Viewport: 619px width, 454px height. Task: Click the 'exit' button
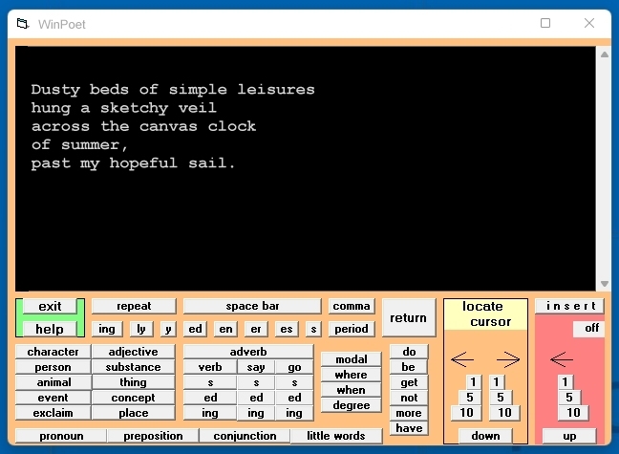50,307
